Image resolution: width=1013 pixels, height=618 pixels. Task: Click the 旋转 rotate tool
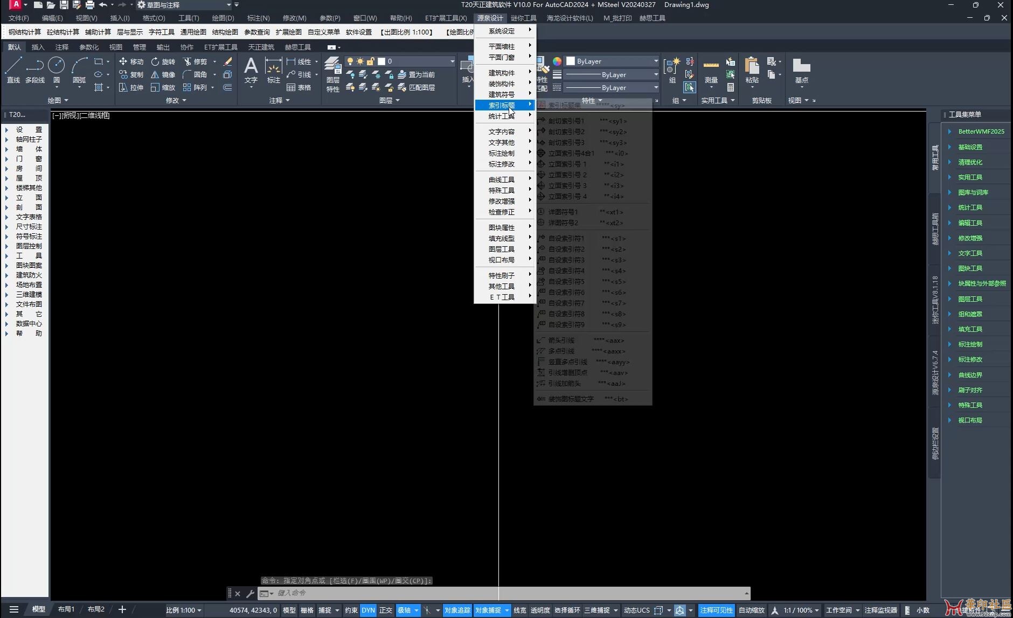click(163, 61)
